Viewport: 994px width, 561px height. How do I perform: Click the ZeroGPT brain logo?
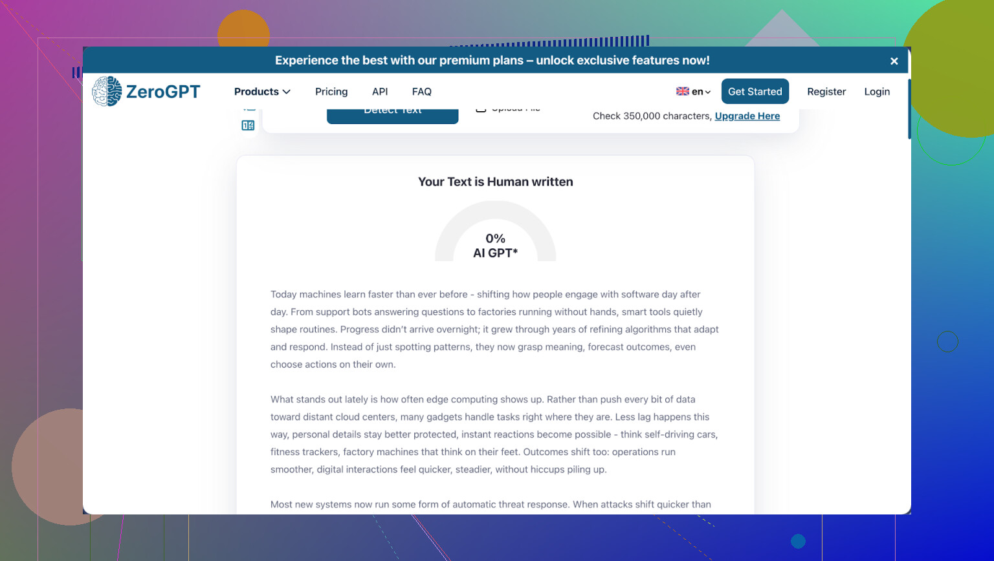pyautogui.click(x=107, y=91)
